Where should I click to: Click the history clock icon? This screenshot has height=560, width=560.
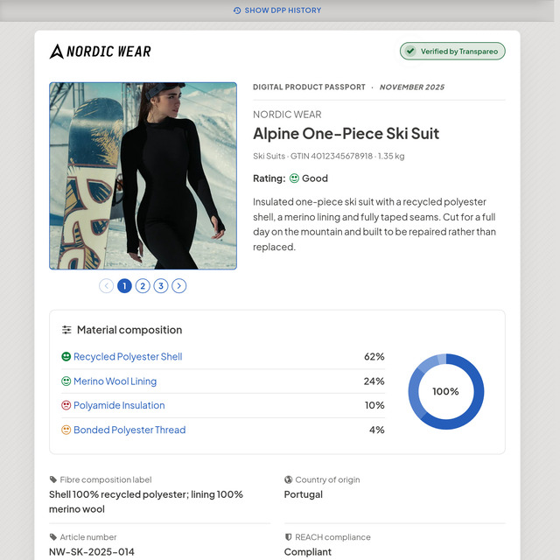pyautogui.click(x=237, y=10)
